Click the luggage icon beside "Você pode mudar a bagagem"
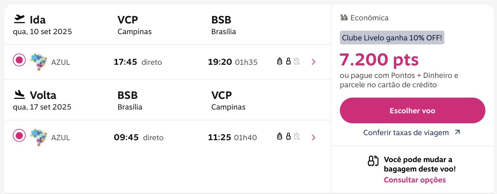This screenshot has width=497, height=194. click(x=373, y=161)
